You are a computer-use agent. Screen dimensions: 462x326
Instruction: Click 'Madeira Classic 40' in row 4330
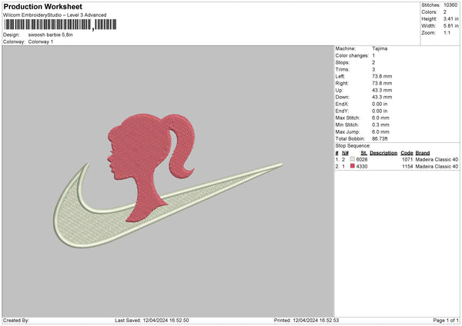[437, 167]
